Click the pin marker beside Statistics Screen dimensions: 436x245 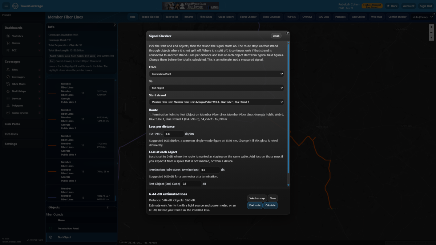tap(39, 36)
